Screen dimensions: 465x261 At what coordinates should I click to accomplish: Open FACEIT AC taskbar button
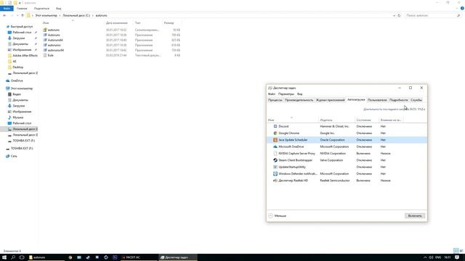(138, 257)
